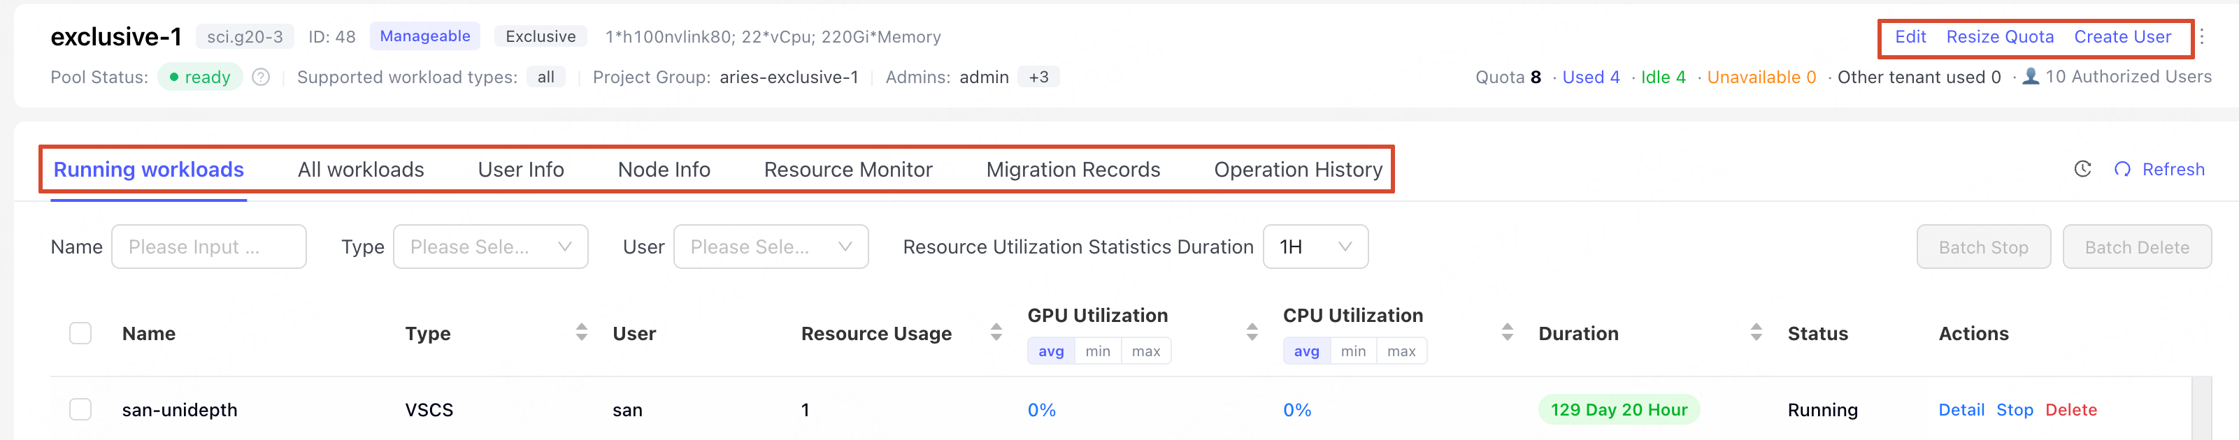Switch to the Running workloads tab
The width and height of the screenshot is (2239, 440).
point(149,170)
